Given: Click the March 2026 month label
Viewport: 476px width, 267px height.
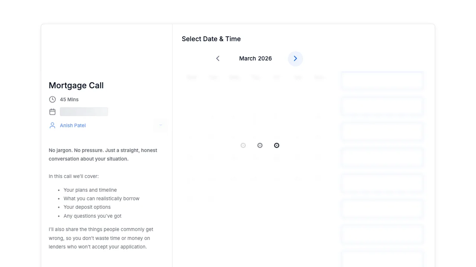Looking at the screenshot, I should (x=255, y=59).
